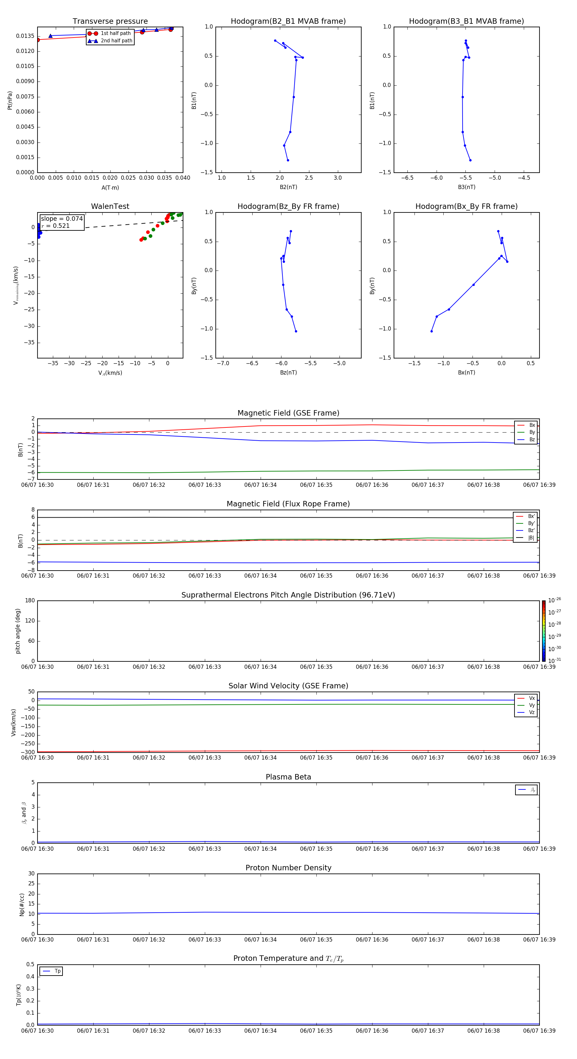Click the Vz legend entry in Solar Wind panel

526,712
